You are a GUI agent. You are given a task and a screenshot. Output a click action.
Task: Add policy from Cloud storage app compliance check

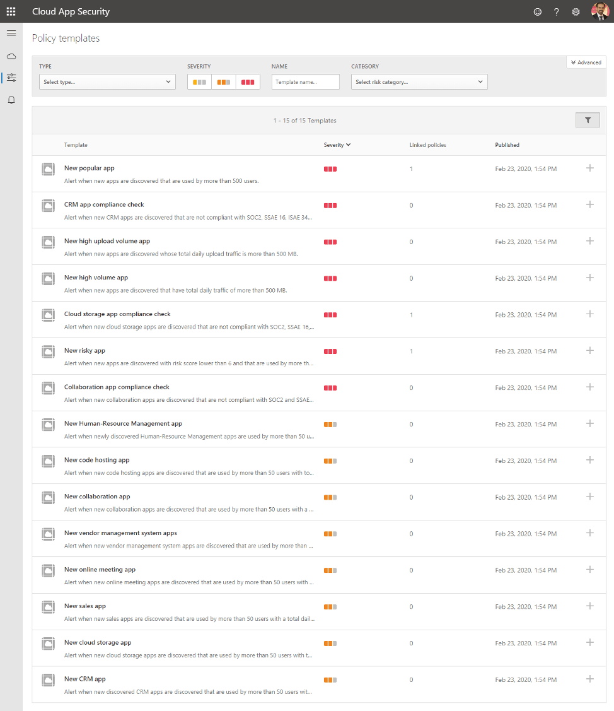tap(590, 314)
